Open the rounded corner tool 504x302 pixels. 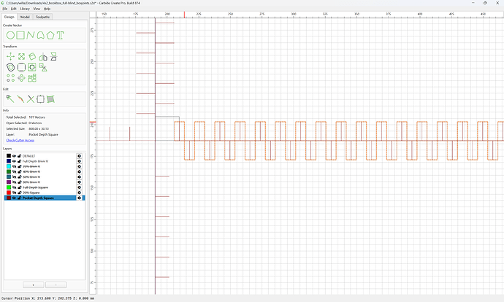21,67
